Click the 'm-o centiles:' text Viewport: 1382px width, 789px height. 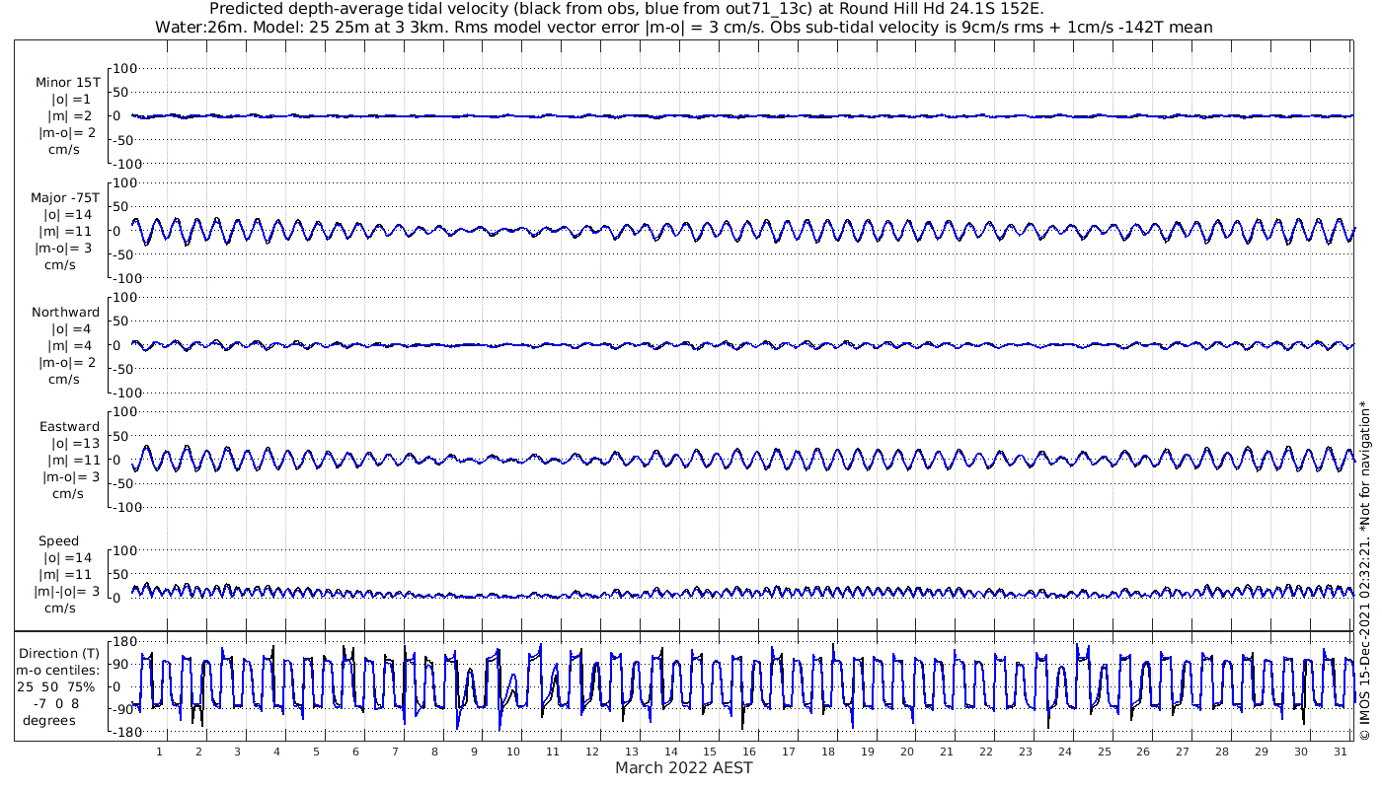click(x=59, y=670)
